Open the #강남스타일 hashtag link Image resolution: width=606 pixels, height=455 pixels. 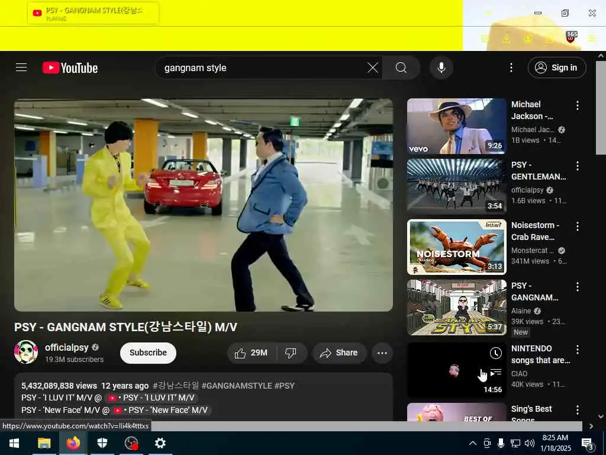coord(176,386)
